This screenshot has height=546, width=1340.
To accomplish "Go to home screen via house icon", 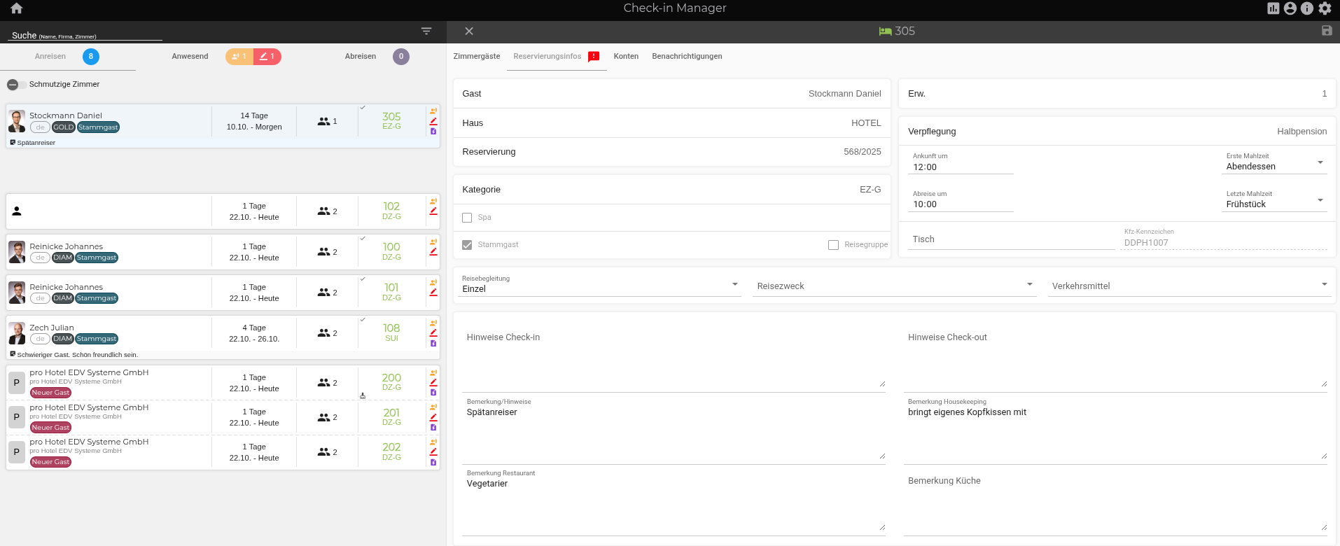I will point(17,8).
